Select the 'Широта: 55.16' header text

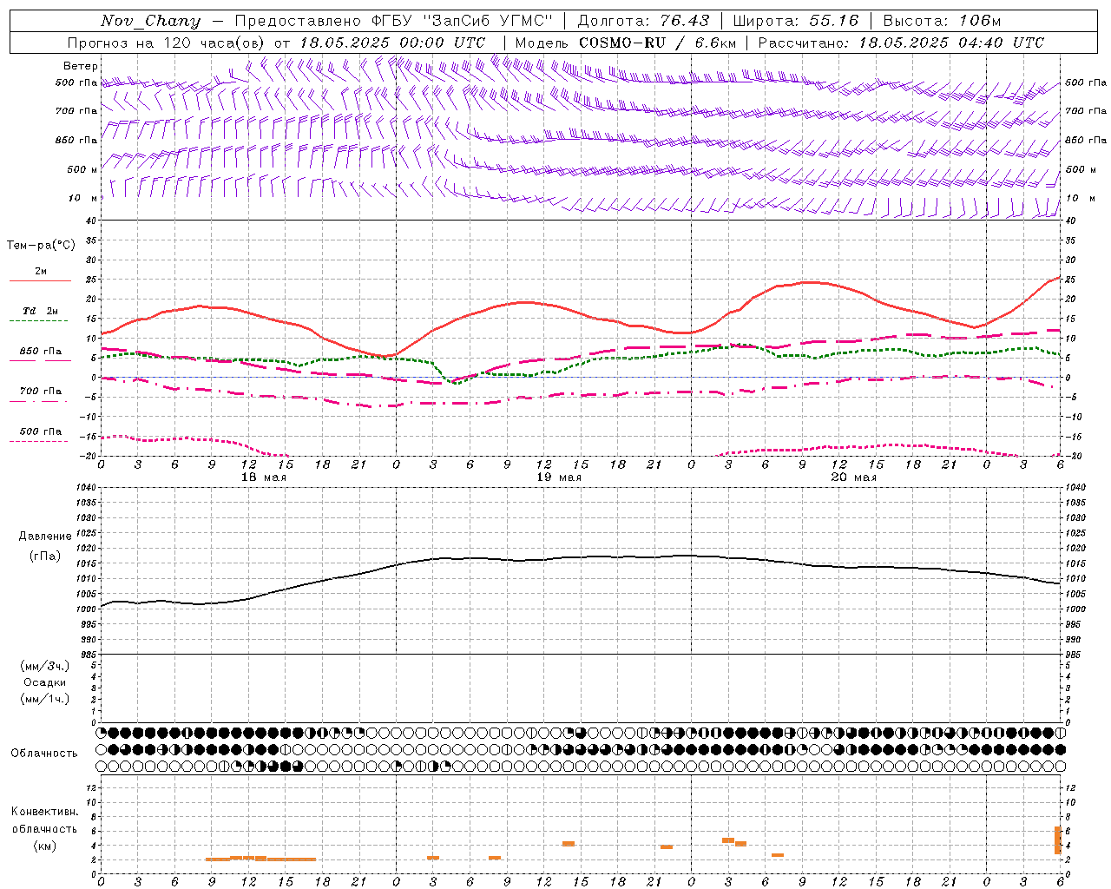(796, 21)
